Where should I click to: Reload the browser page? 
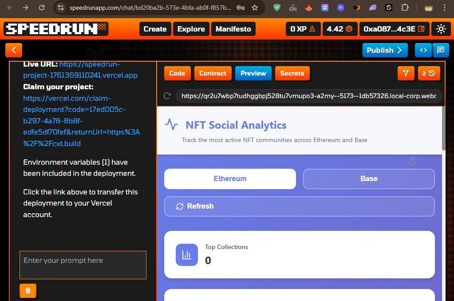pyautogui.click(x=42, y=8)
